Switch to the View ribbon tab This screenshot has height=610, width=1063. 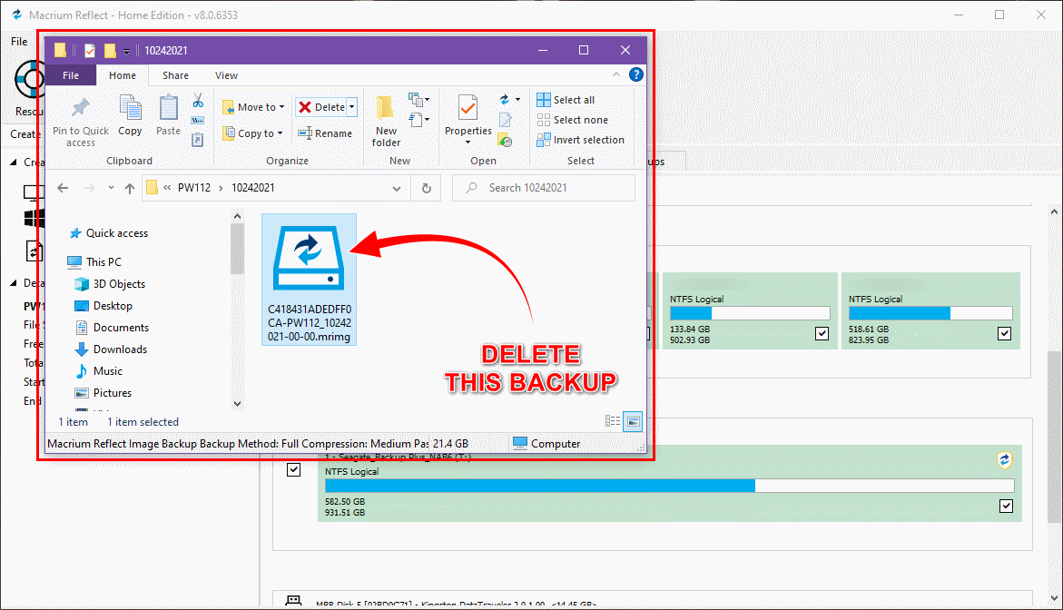226,75
